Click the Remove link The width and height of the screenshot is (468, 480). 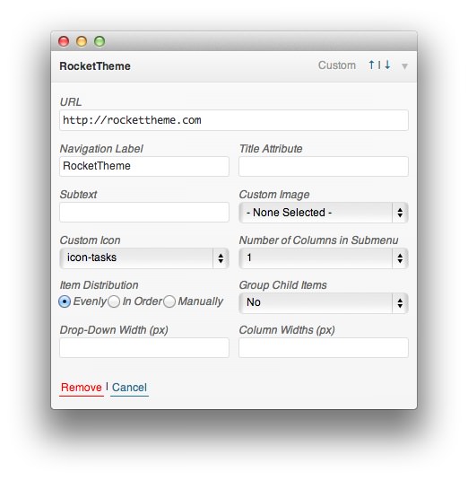tap(82, 388)
